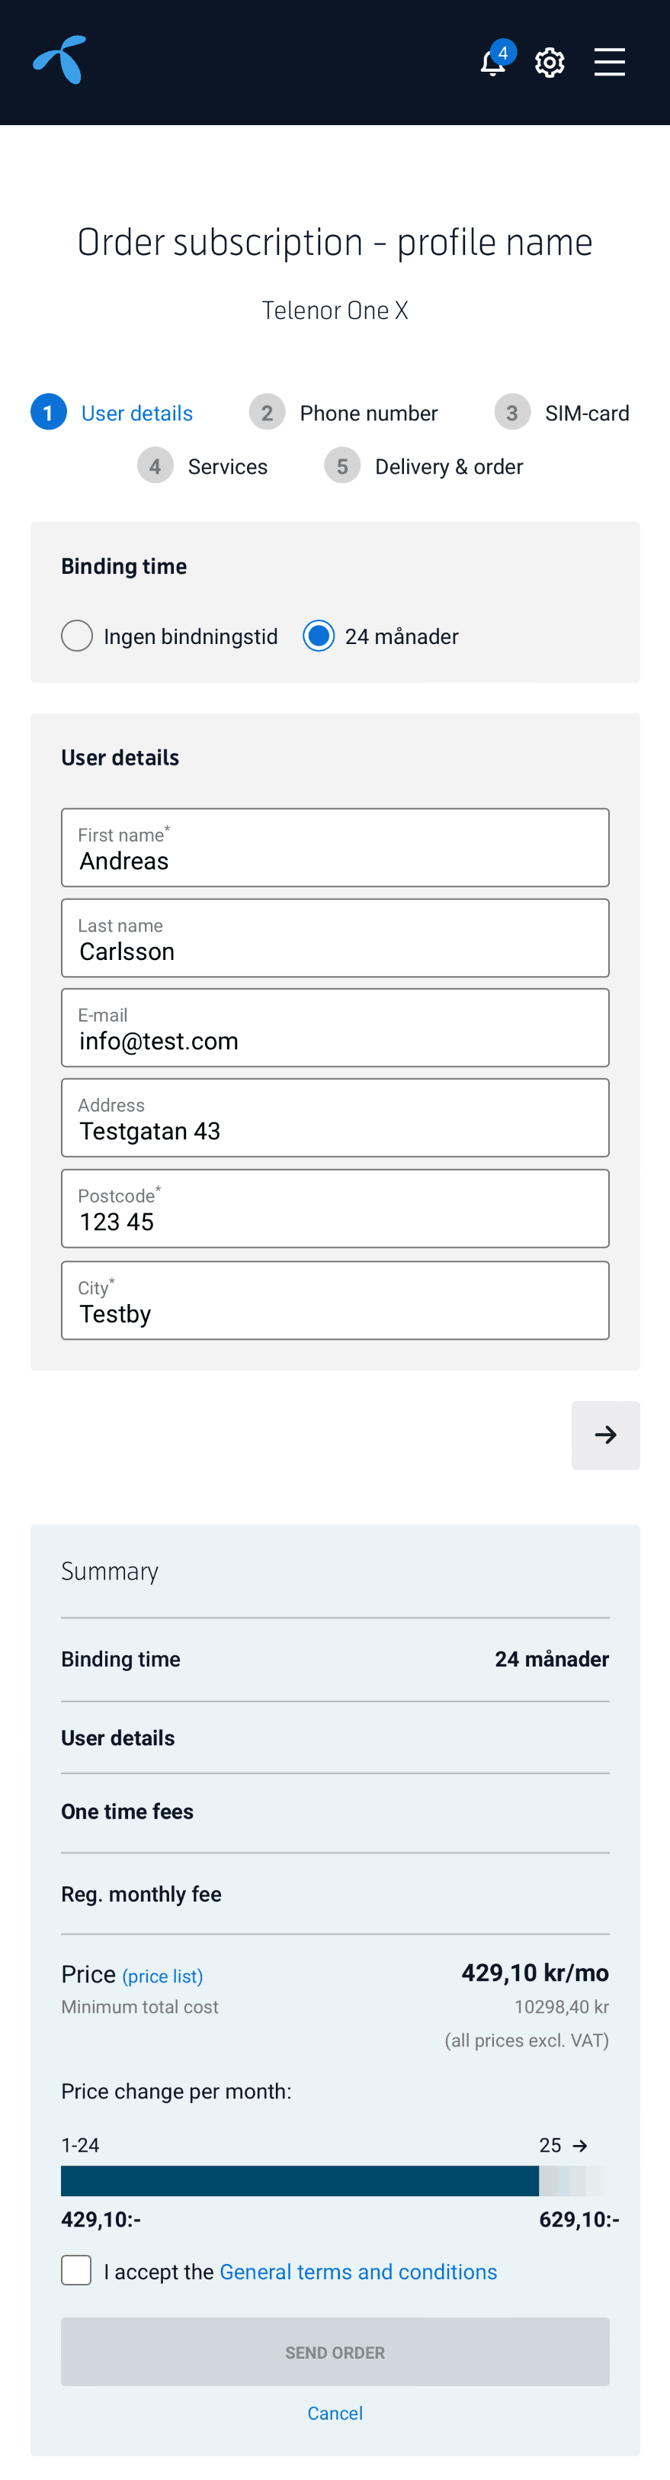The width and height of the screenshot is (670, 2480).
Task: Select Ingen bindningstid radio option
Action: [x=77, y=636]
